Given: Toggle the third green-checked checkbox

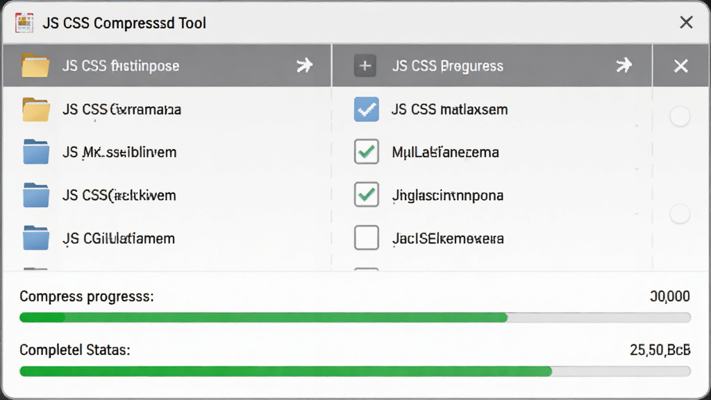Looking at the screenshot, I should click(367, 194).
